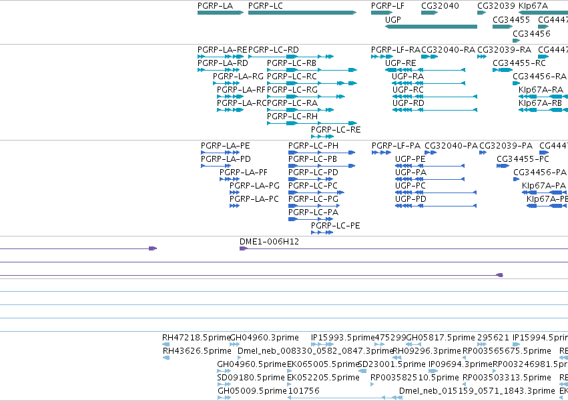
Task: Click the PGRP-LA gene label
Action: pos(215,6)
